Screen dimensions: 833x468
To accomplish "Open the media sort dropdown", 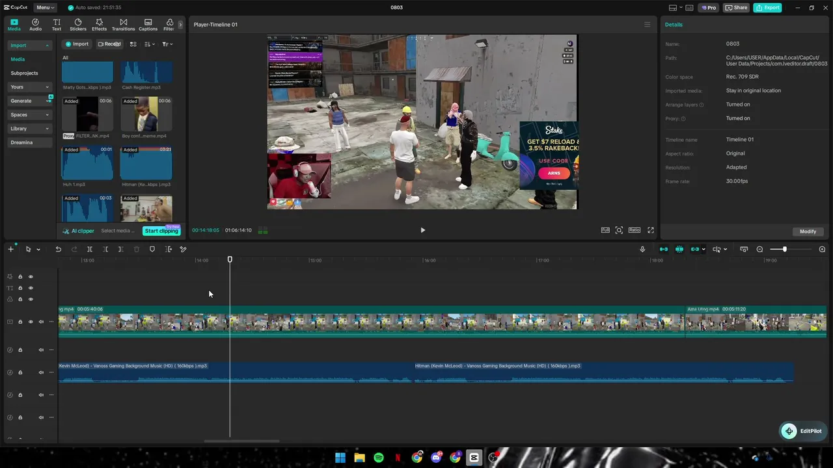I will pos(150,44).
